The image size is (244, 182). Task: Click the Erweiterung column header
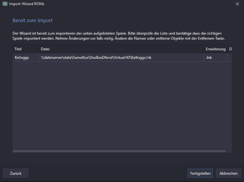click(215, 49)
